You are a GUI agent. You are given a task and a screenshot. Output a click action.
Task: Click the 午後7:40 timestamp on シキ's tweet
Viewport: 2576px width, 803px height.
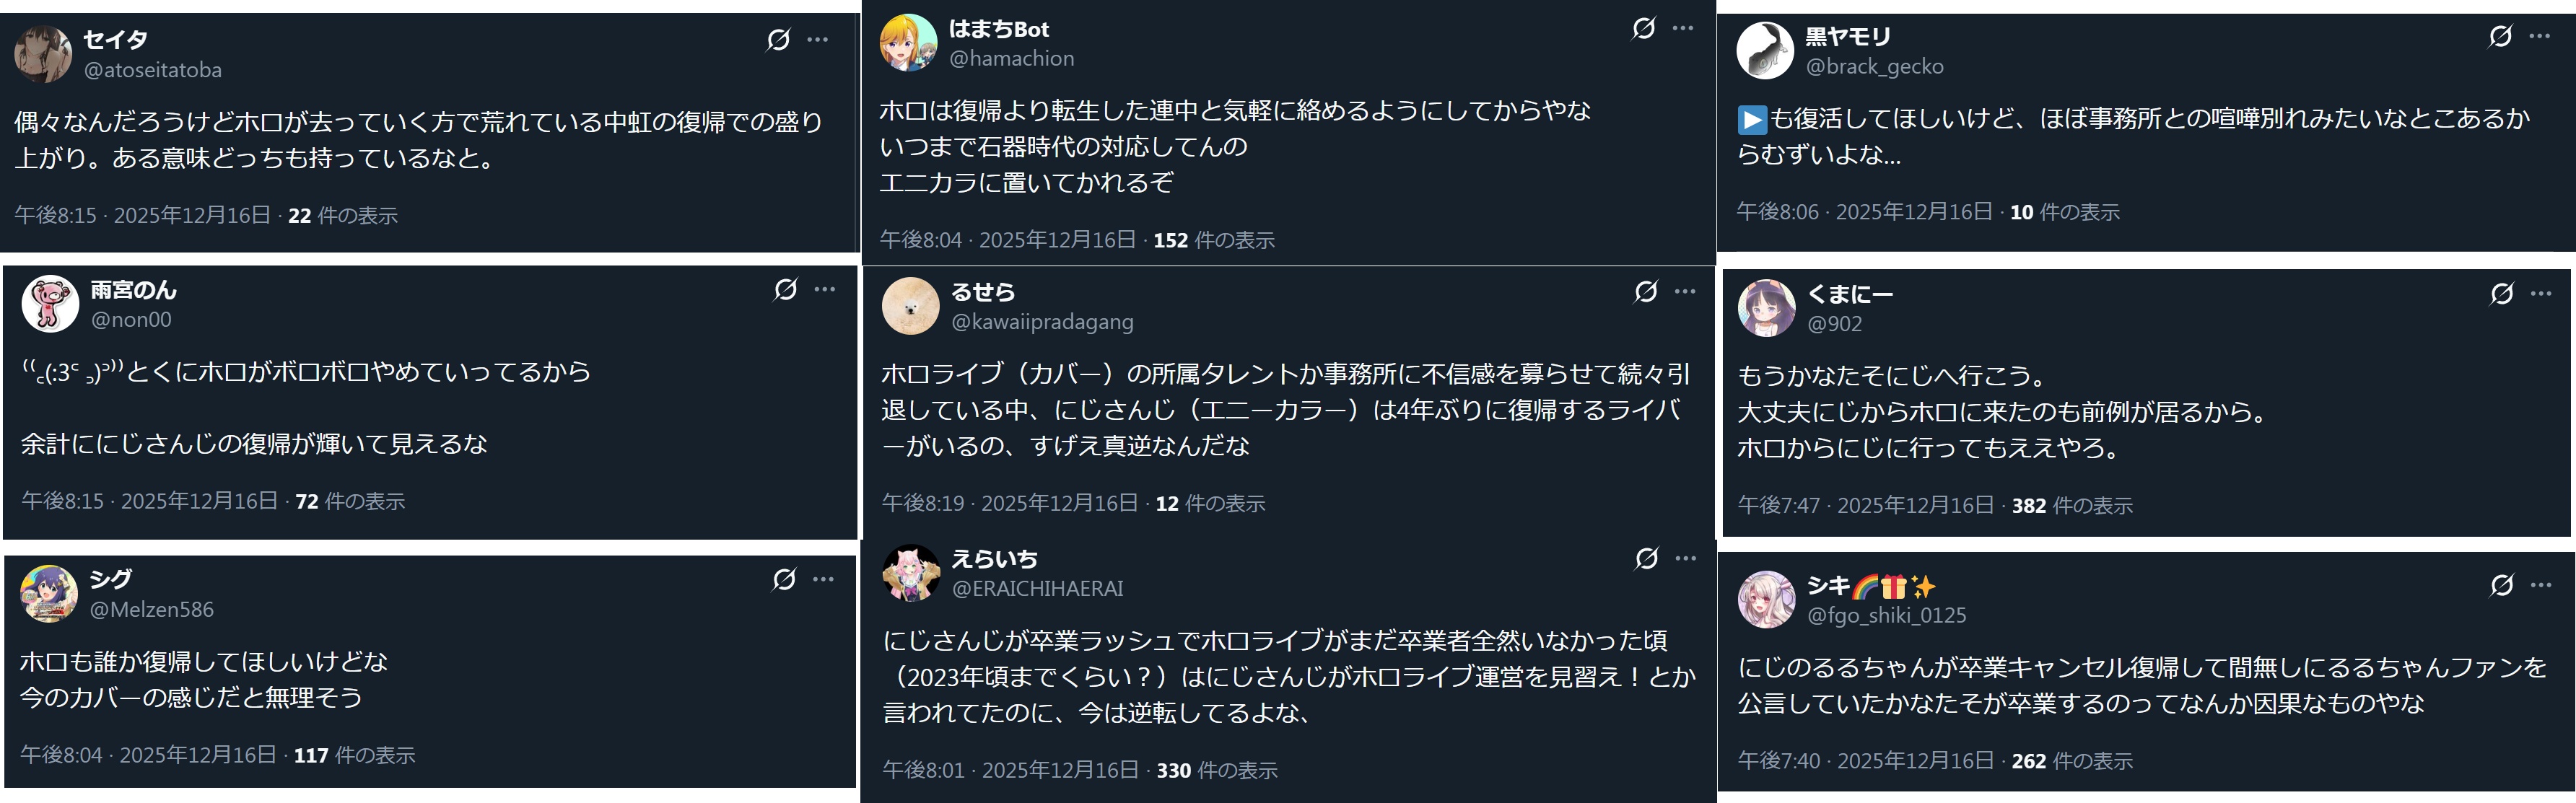(1778, 761)
